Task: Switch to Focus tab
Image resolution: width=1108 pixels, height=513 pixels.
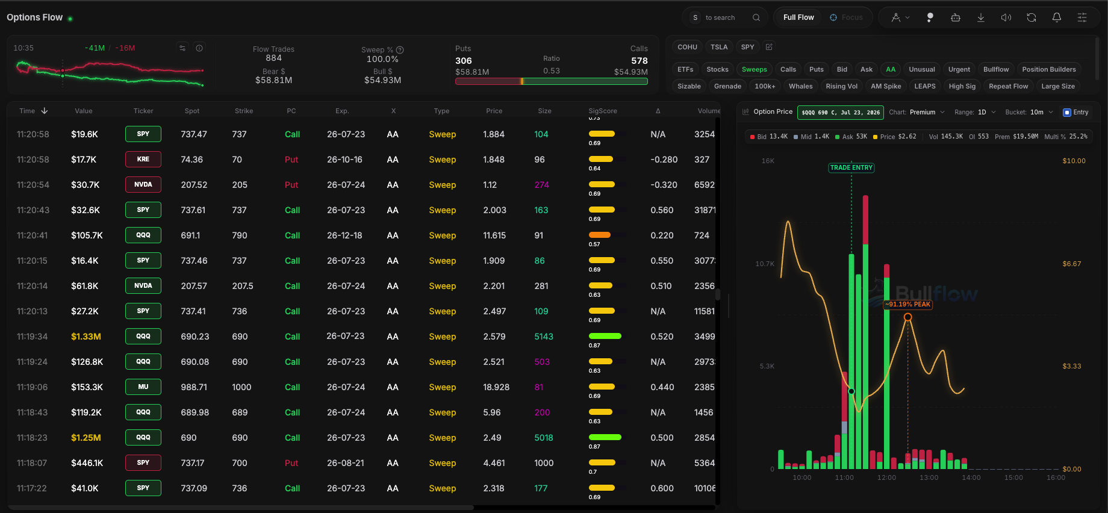Action: coord(846,17)
